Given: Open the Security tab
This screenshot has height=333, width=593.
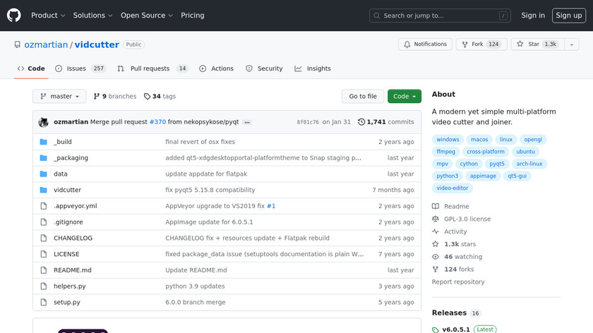Looking at the screenshot, I should [264, 68].
